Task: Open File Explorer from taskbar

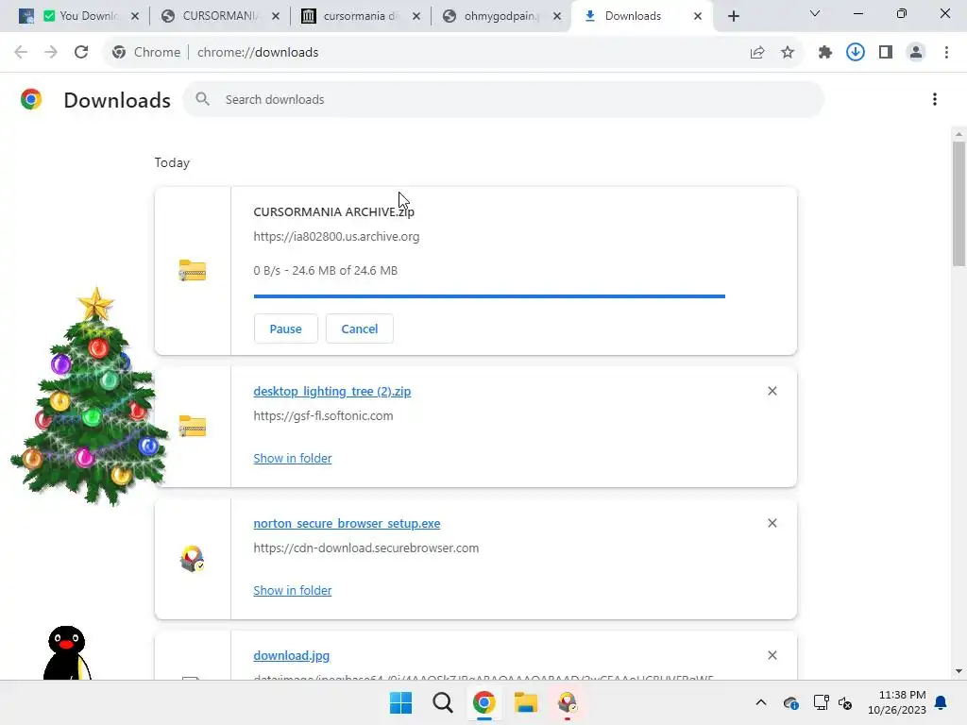Action: coord(525,702)
